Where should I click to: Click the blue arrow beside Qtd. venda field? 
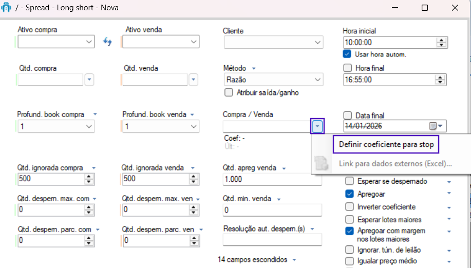click(x=193, y=80)
